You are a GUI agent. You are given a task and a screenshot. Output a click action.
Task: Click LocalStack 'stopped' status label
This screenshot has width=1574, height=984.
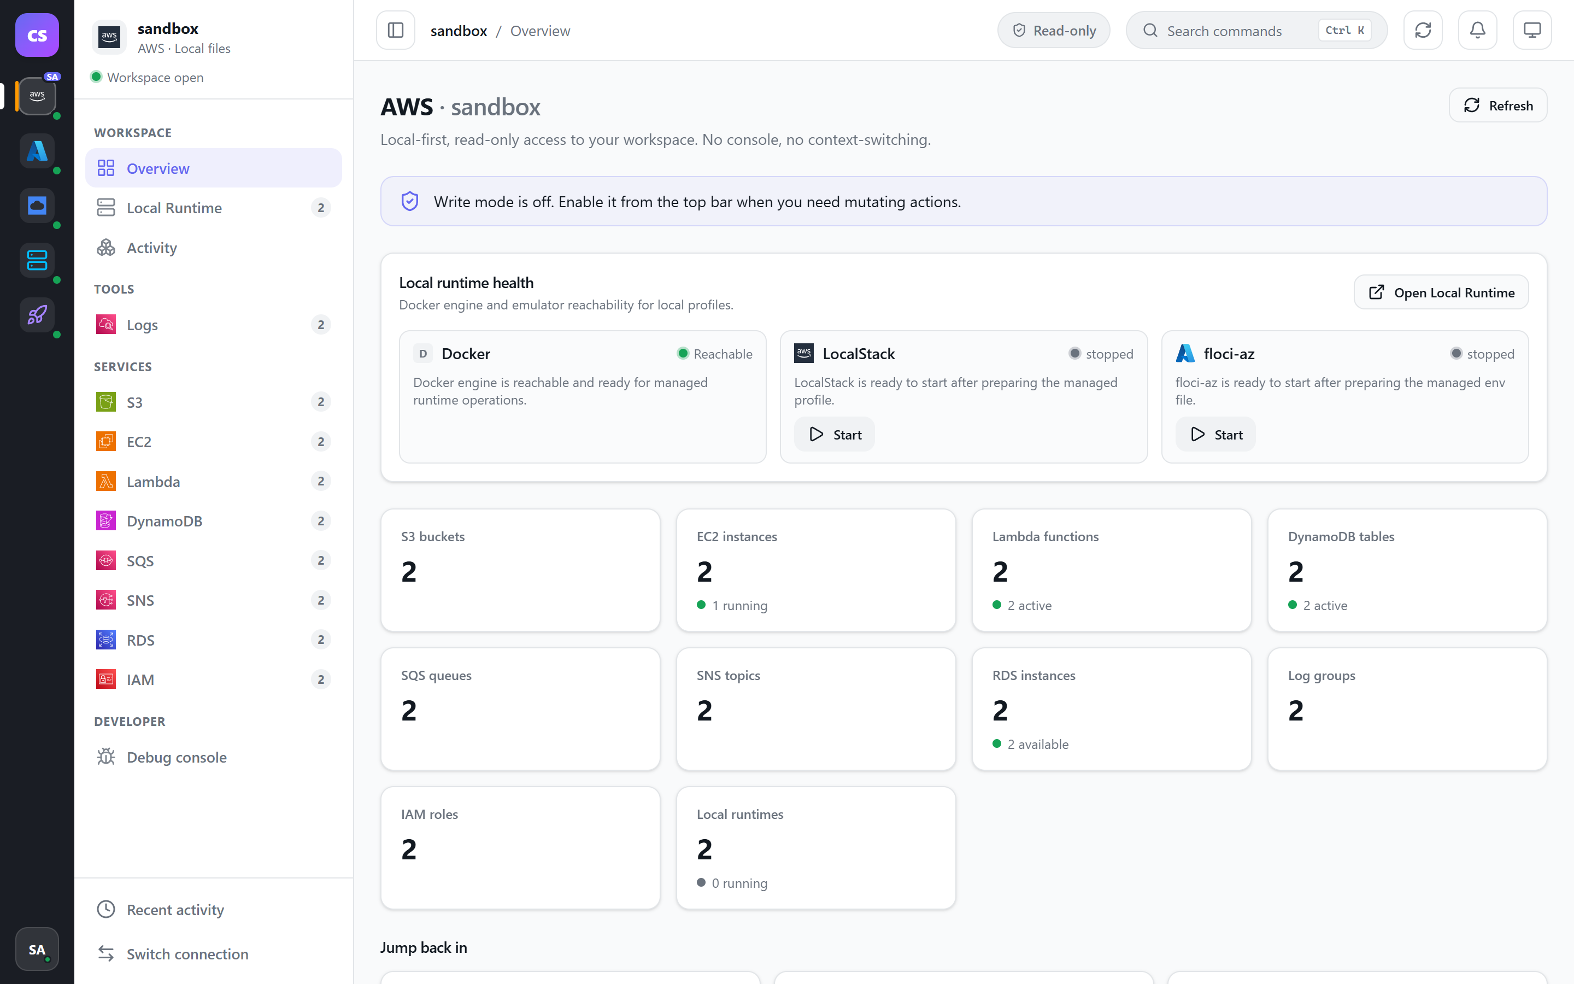tap(1109, 353)
